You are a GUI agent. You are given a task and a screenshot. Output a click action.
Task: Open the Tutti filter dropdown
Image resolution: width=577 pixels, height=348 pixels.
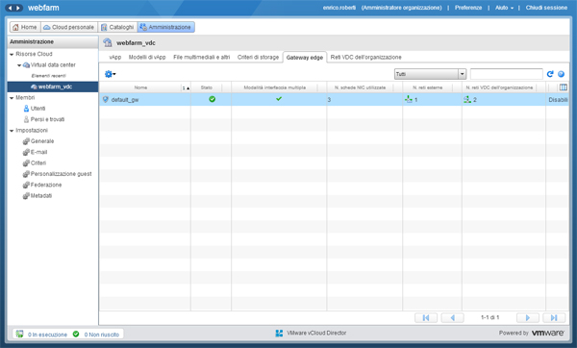[x=430, y=74]
